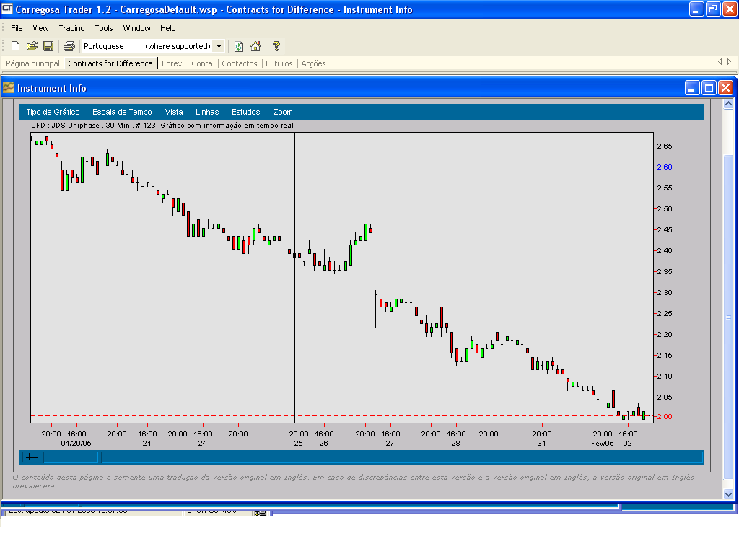Click the New document icon
This screenshot has height=554, width=739.
pyautogui.click(x=15, y=46)
